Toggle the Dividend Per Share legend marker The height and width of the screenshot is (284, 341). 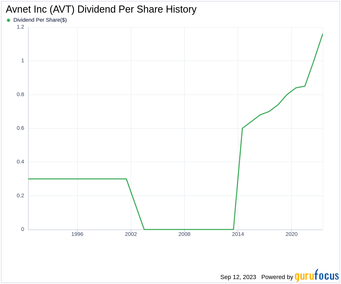click(9, 20)
